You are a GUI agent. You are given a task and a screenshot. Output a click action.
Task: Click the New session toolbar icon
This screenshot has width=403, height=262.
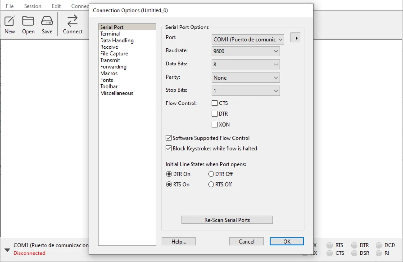pyautogui.click(x=9, y=21)
